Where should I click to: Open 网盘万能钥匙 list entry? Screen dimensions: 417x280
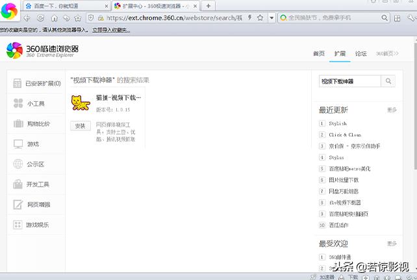pos(344,191)
